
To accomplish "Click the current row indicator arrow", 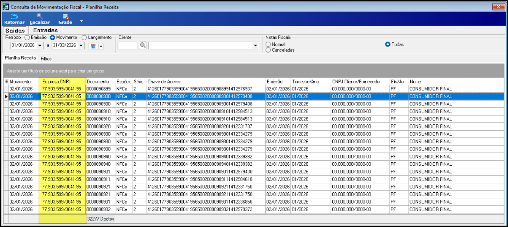I will (x=6, y=96).
